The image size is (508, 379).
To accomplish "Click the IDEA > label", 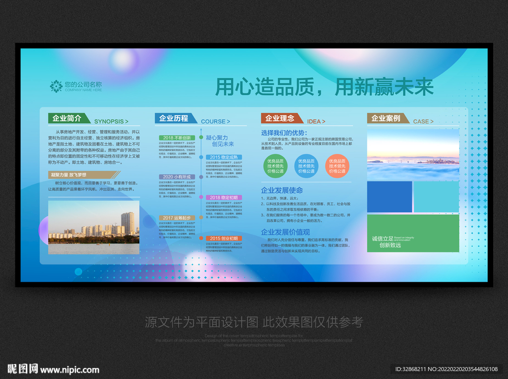I will [316, 122].
